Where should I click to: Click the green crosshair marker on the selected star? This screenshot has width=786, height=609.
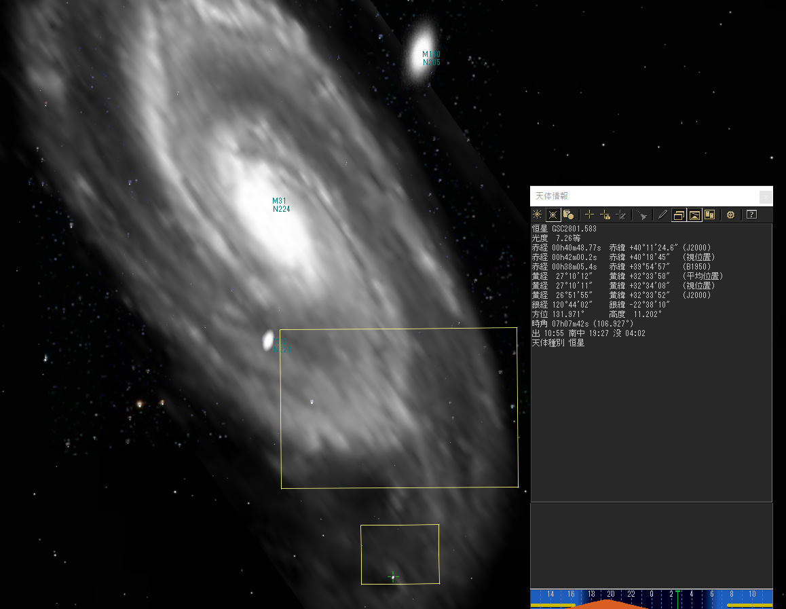(x=393, y=577)
